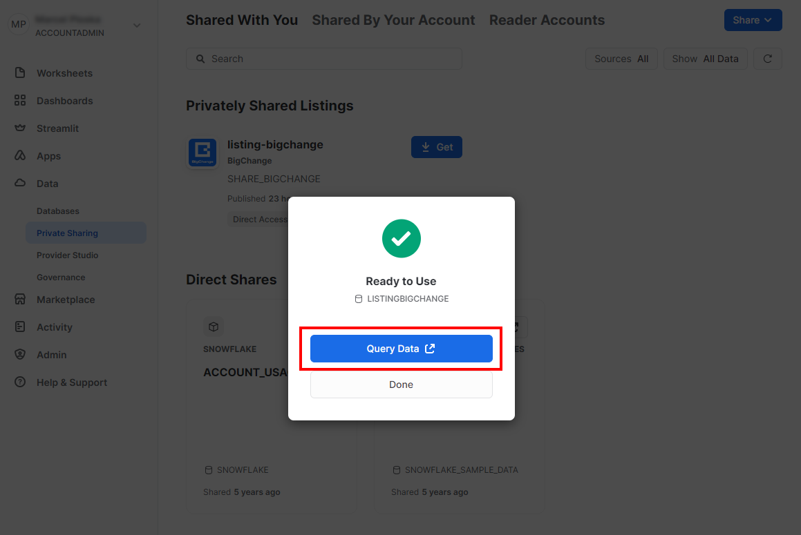Screen dimensions: 801x535
Task: Open the Sources All filter
Action: point(621,59)
